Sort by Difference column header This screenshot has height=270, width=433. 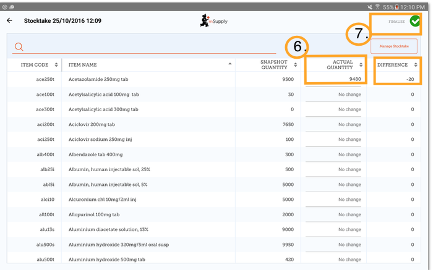coord(396,64)
